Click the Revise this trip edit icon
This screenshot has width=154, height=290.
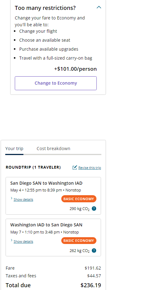pos(75,168)
